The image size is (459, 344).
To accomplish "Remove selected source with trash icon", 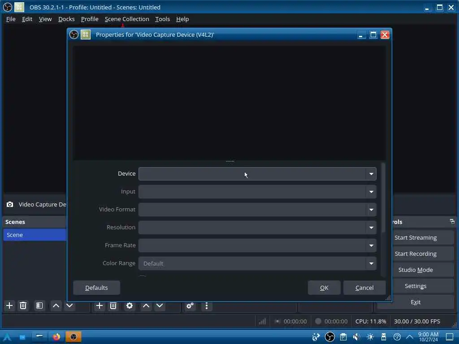I will point(113,306).
